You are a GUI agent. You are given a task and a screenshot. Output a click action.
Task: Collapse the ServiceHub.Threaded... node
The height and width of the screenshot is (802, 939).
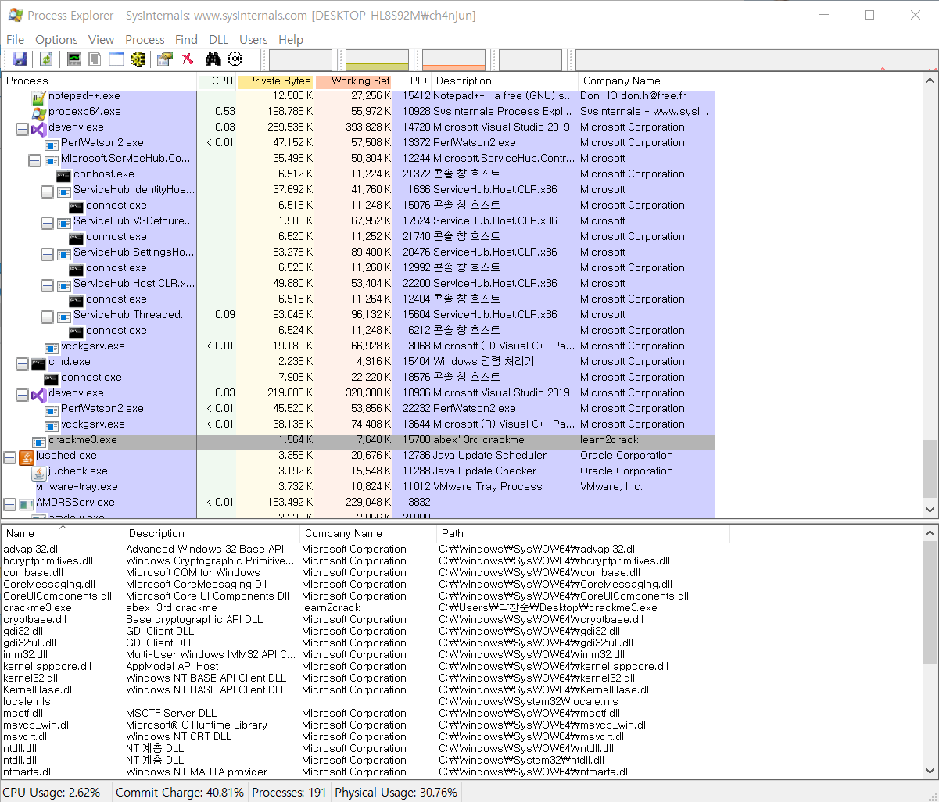click(x=47, y=317)
